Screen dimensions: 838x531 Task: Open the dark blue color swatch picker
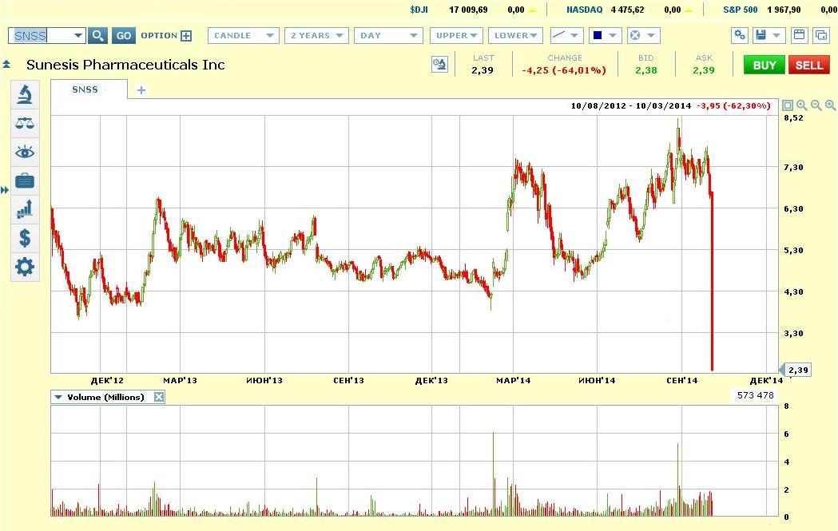coord(605,36)
